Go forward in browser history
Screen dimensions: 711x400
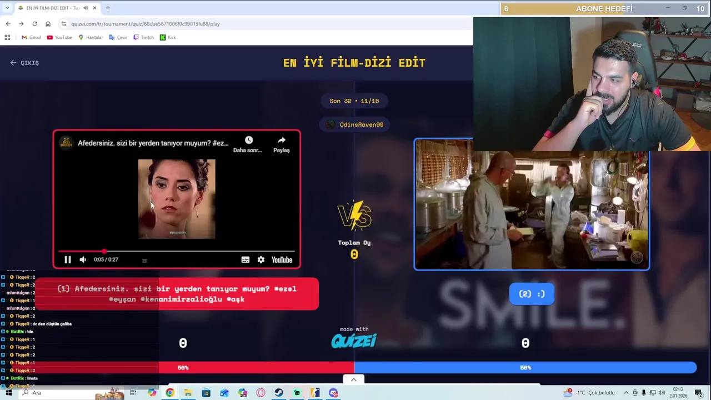click(21, 24)
